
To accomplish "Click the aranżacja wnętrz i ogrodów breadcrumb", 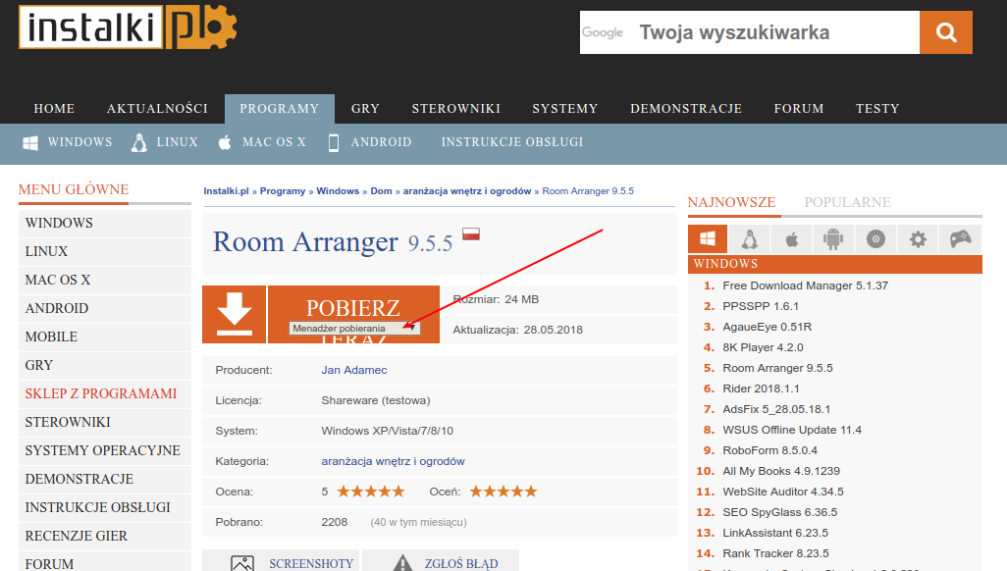I will pyautogui.click(x=467, y=190).
